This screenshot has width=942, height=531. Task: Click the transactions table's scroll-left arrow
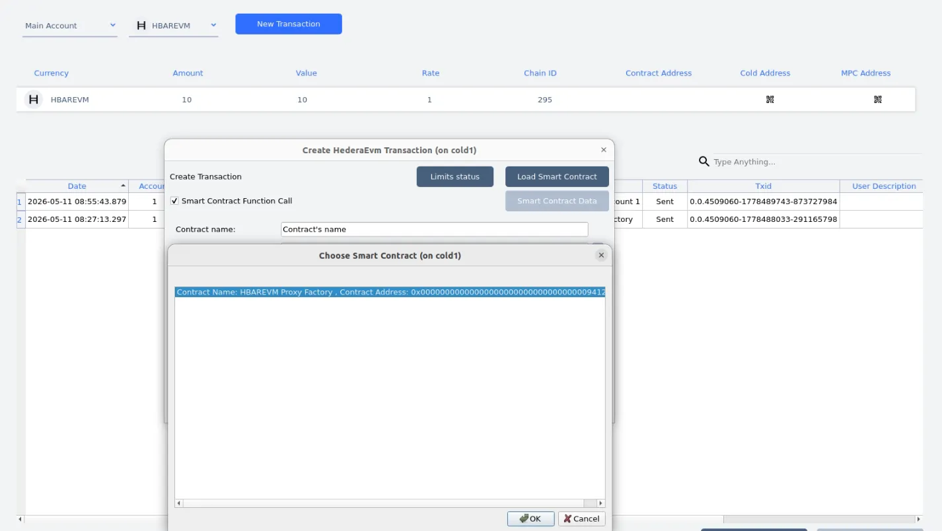(20, 519)
